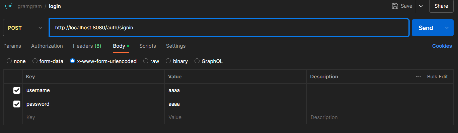Viewport: 458px width, 133px height.
Task: Open the Cookies link
Action: pyautogui.click(x=442, y=46)
